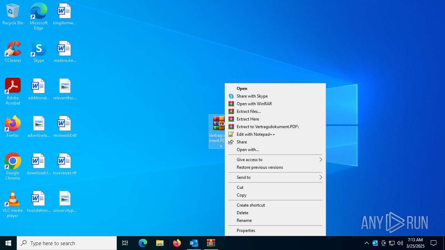Click Delete in the context menu
The height and width of the screenshot is (250, 445).
pyautogui.click(x=275, y=213)
